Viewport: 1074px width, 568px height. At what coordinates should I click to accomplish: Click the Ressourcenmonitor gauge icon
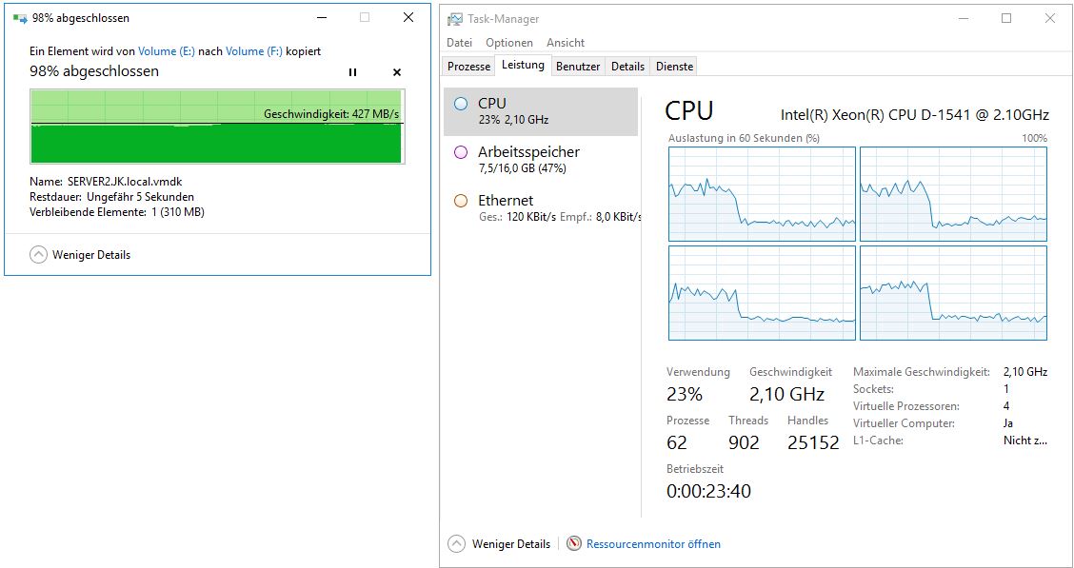tap(573, 544)
